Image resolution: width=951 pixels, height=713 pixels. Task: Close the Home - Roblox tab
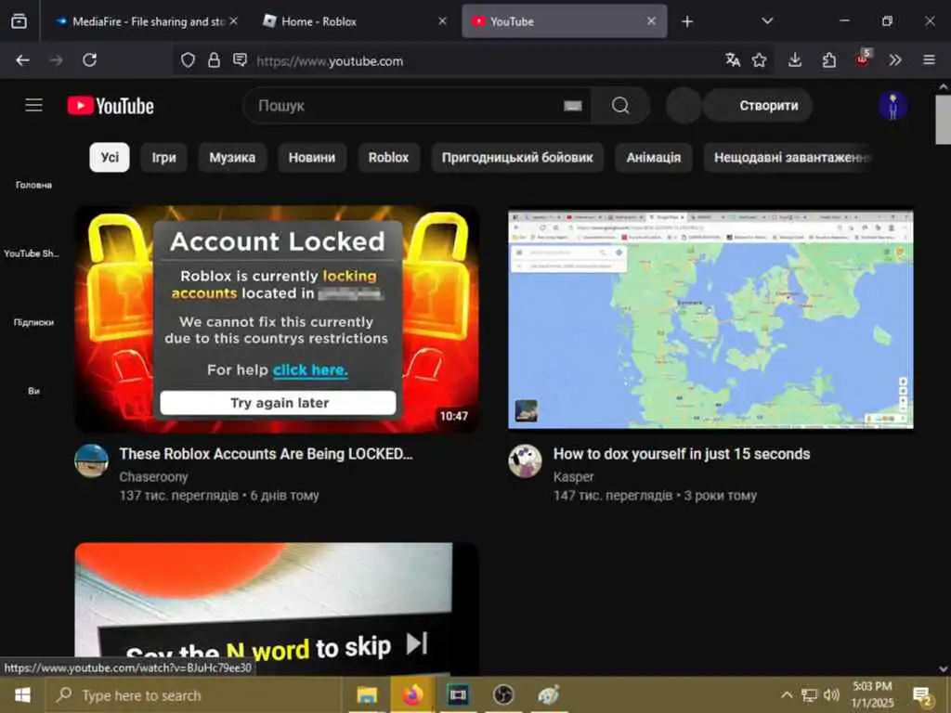443,21
